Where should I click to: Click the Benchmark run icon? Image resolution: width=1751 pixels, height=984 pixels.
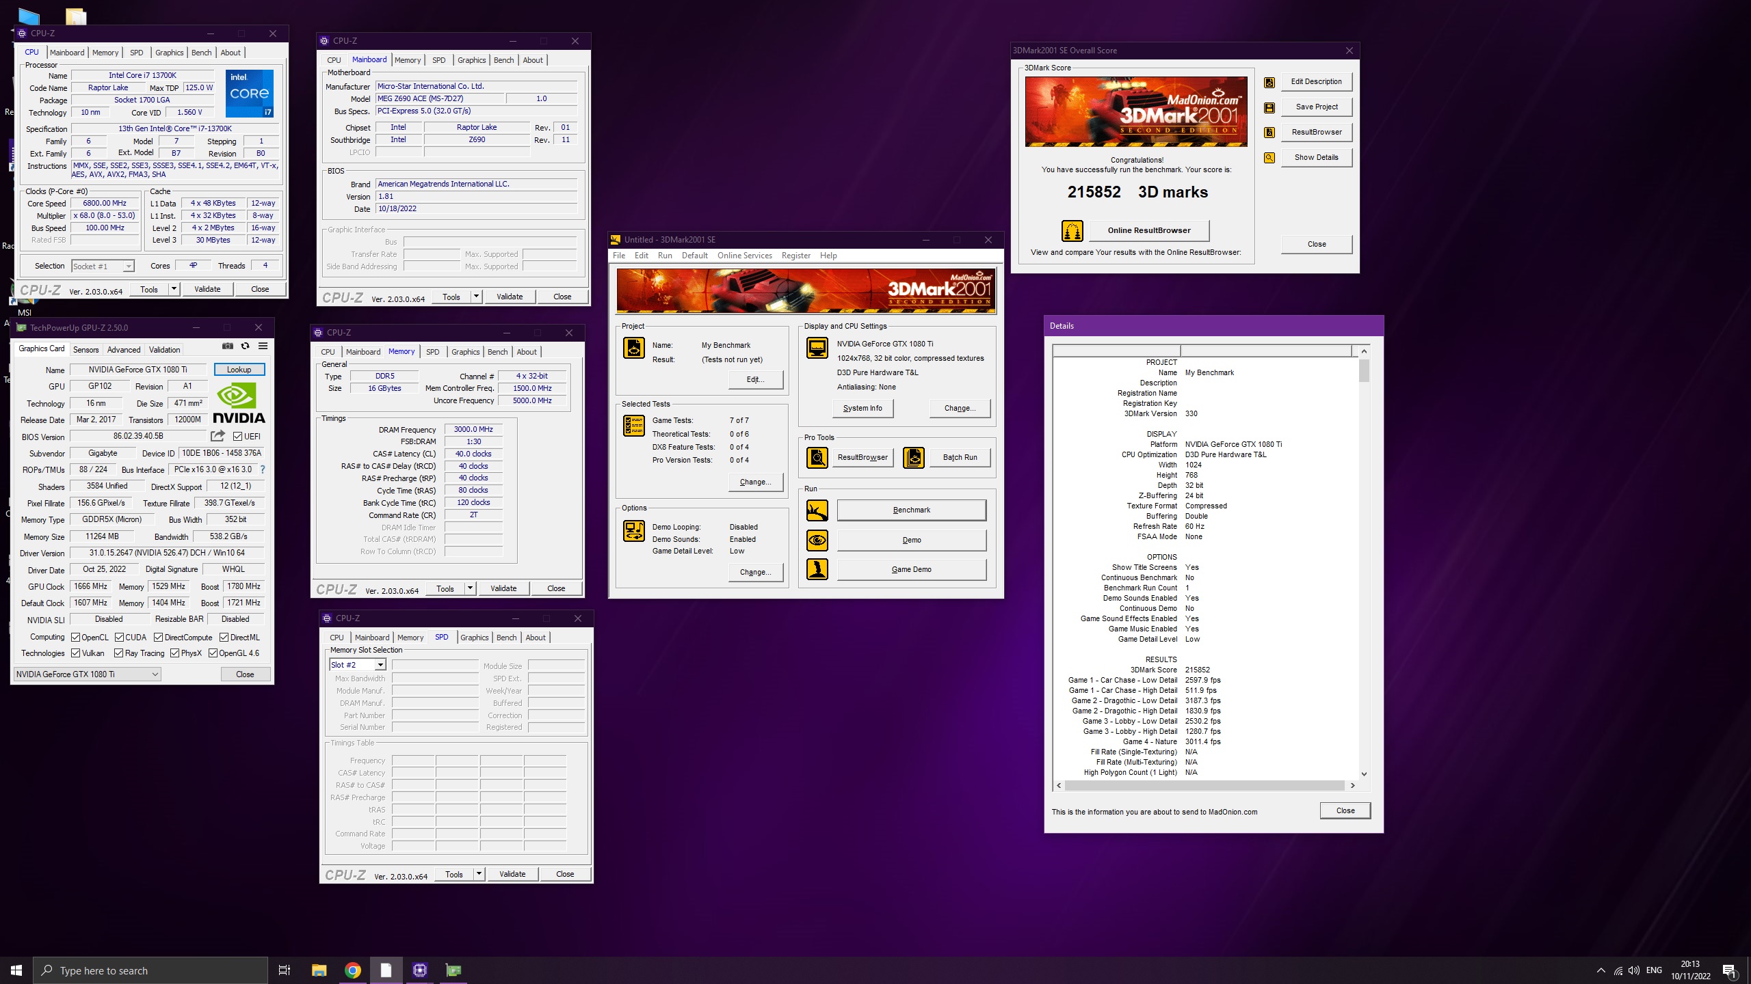pyautogui.click(x=817, y=510)
